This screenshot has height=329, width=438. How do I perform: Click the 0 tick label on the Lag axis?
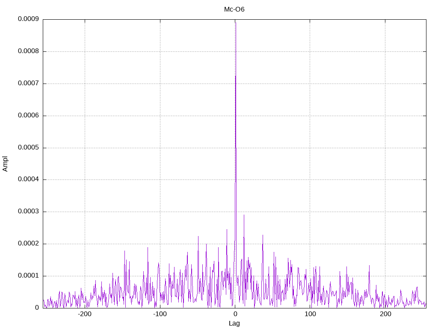(235, 314)
